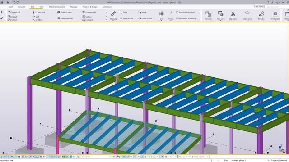The height and width of the screenshot is (162, 289).
Task: Click the Surfaces command
Action: pyautogui.click(x=87, y=17)
